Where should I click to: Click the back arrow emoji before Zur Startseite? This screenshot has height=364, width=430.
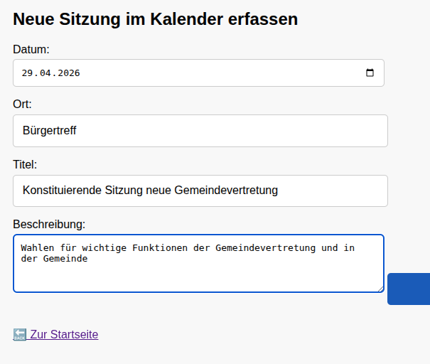20,334
